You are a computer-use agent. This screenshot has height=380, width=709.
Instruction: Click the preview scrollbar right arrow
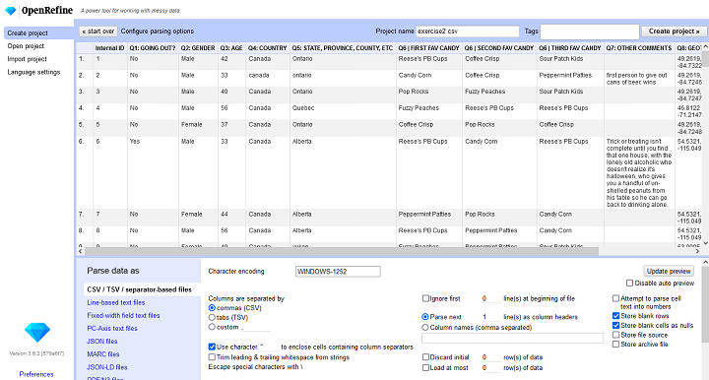click(x=697, y=251)
